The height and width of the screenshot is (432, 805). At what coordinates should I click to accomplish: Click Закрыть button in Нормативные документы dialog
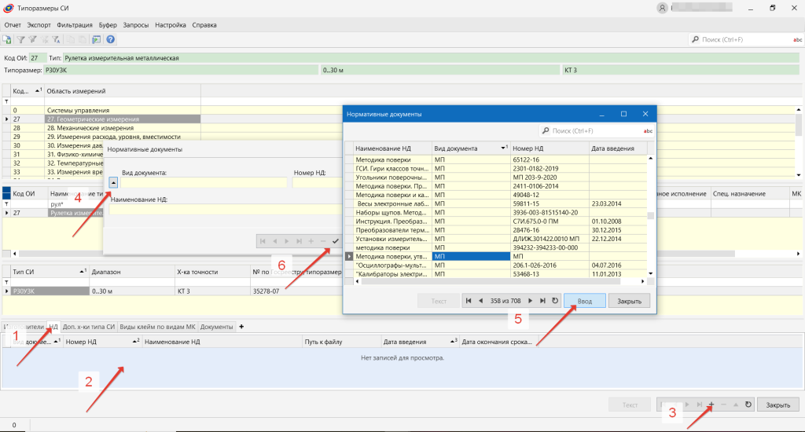pos(630,301)
